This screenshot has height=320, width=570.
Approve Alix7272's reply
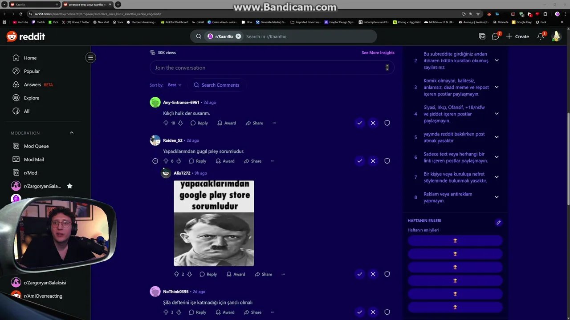[360, 274]
